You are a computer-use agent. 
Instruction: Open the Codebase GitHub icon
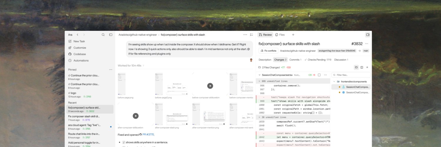click(x=70, y=54)
